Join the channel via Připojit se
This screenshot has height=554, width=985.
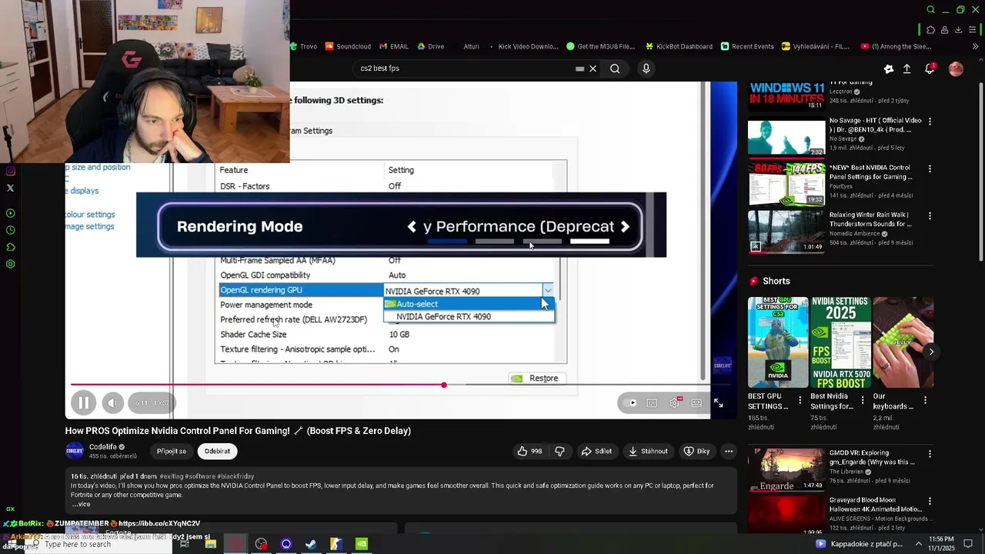point(172,452)
